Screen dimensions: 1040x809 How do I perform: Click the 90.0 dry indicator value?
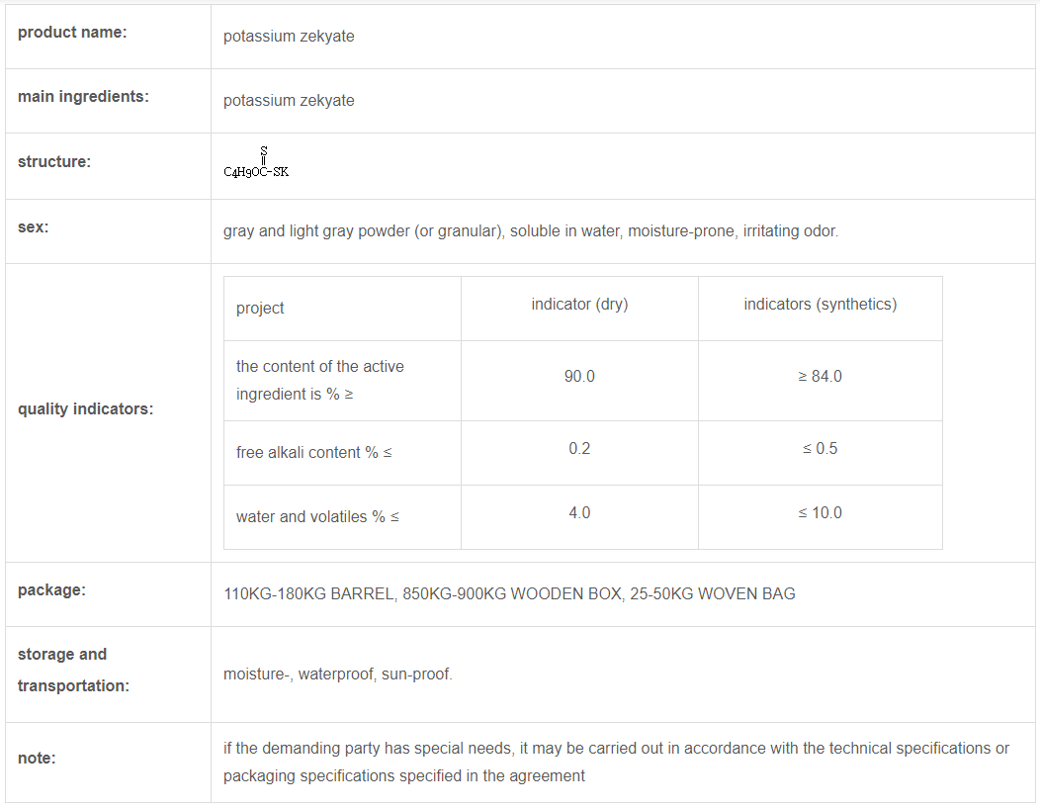click(x=579, y=377)
